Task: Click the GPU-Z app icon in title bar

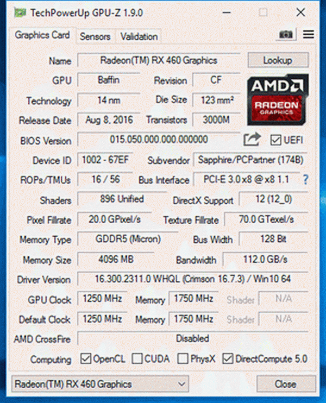Action: click(x=20, y=12)
